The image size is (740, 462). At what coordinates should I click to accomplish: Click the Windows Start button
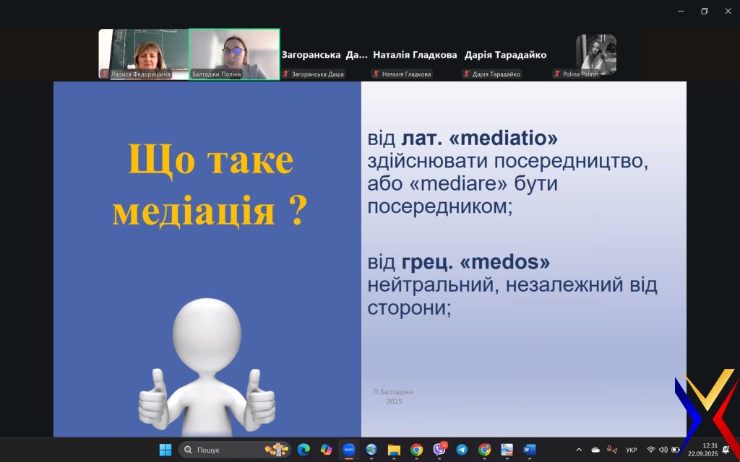(x=165, y=450)
